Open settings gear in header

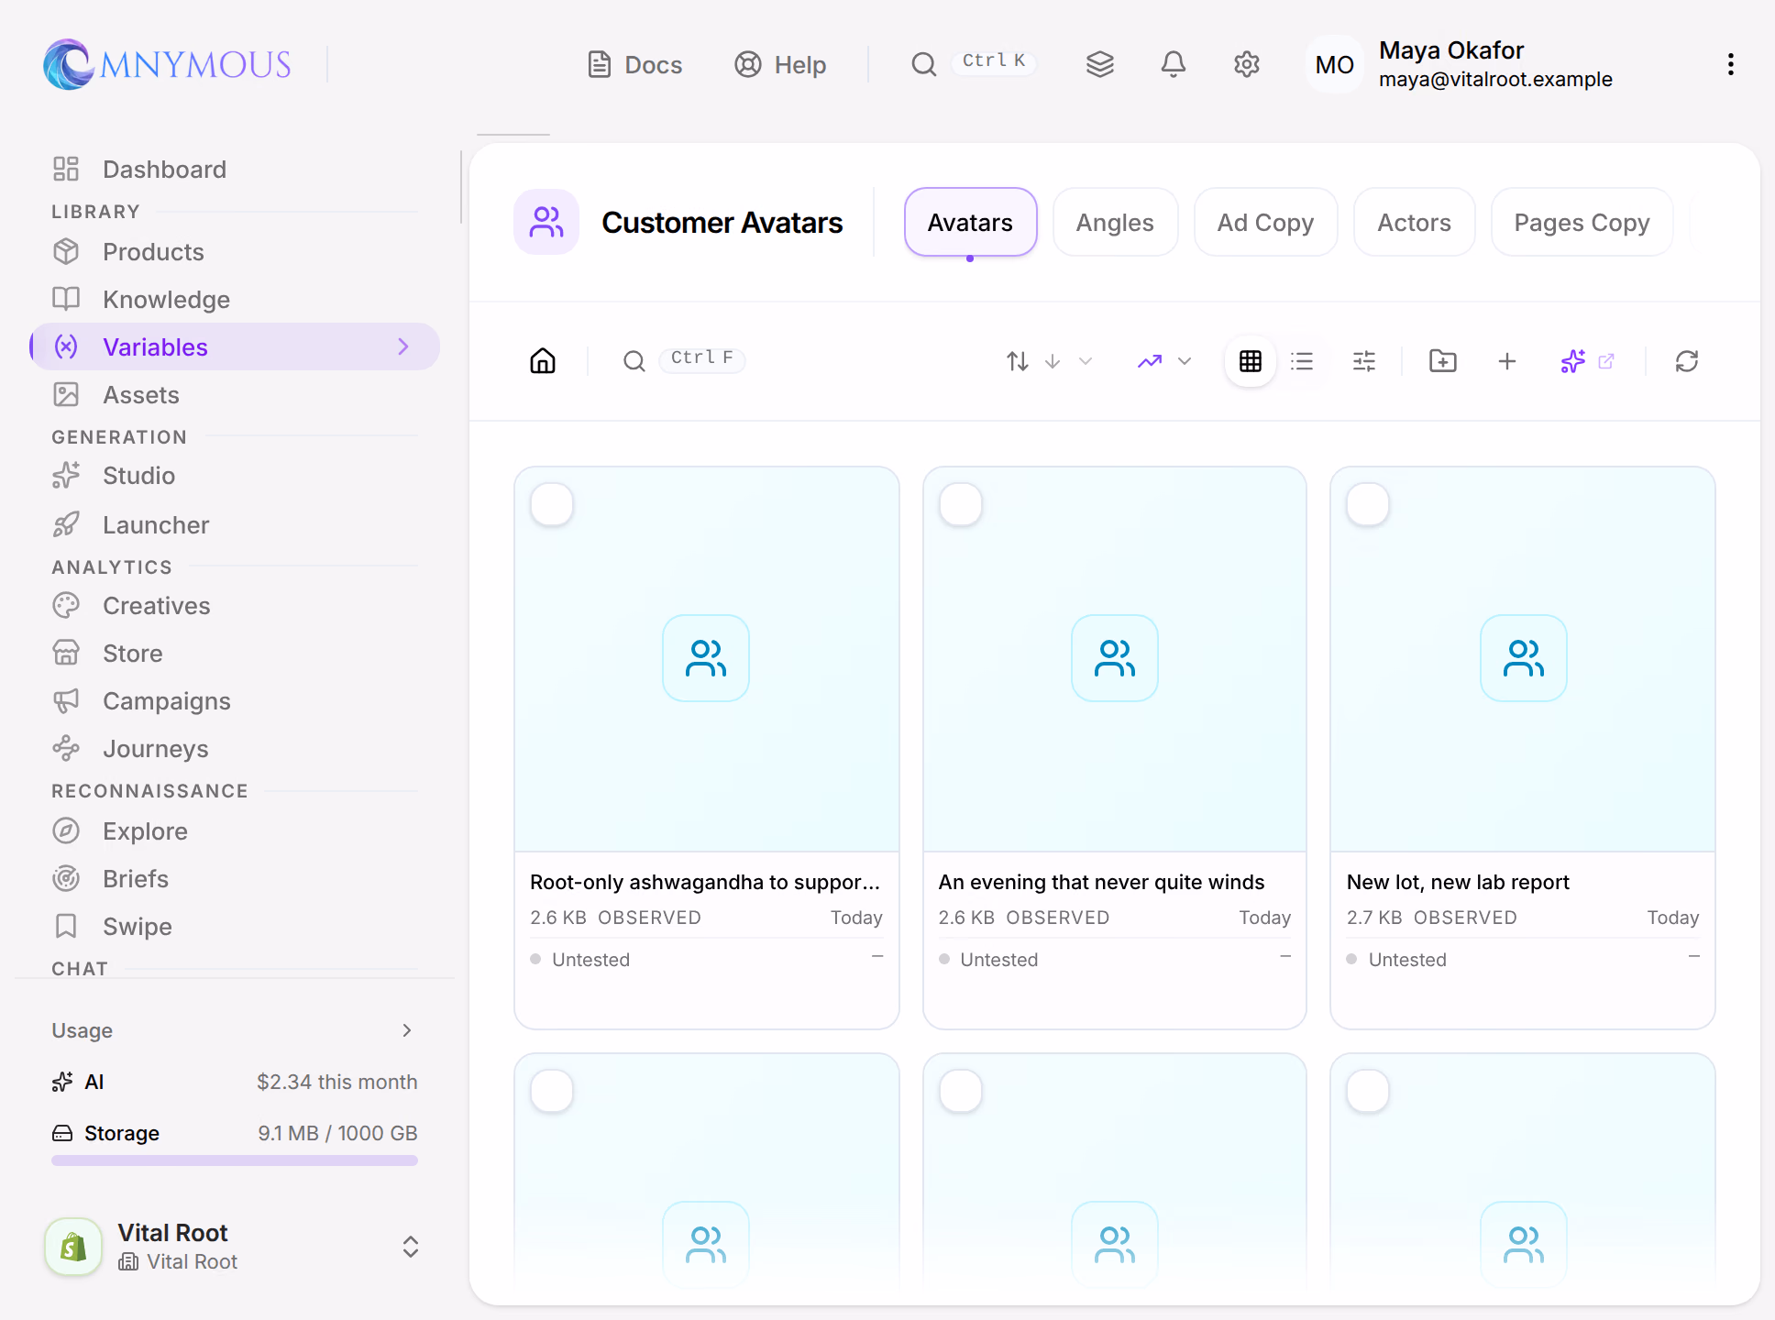1247,64
